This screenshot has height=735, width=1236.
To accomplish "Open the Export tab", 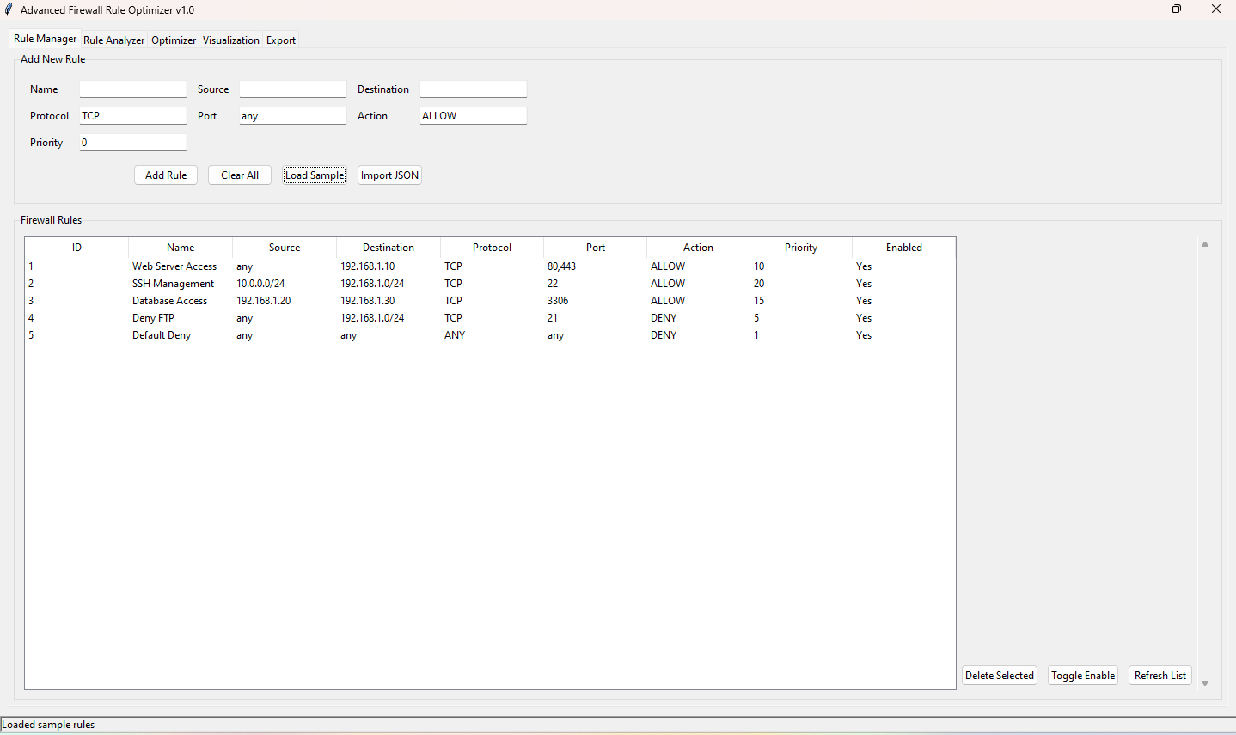I will (x=280, y=40).
